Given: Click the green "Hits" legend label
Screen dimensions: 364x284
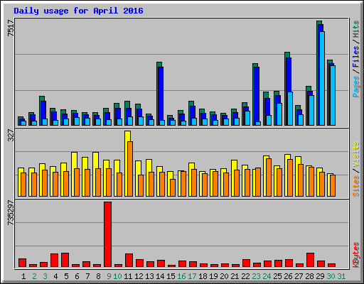Looking at the screenshot, I should 356,29.
